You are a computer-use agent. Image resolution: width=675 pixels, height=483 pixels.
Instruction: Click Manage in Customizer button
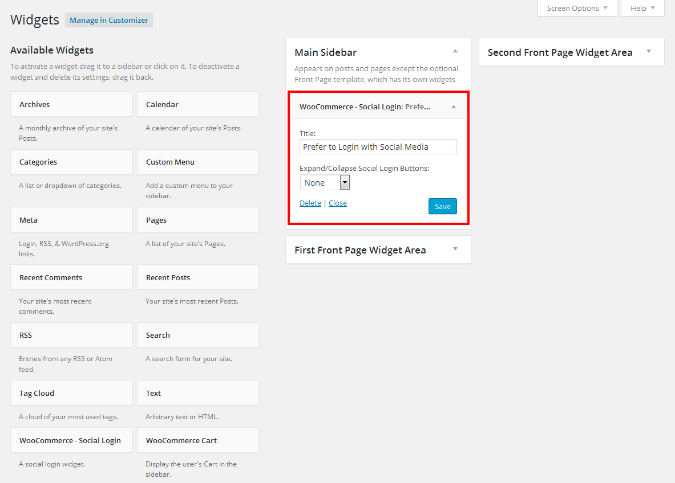click(x=109, y=21)
